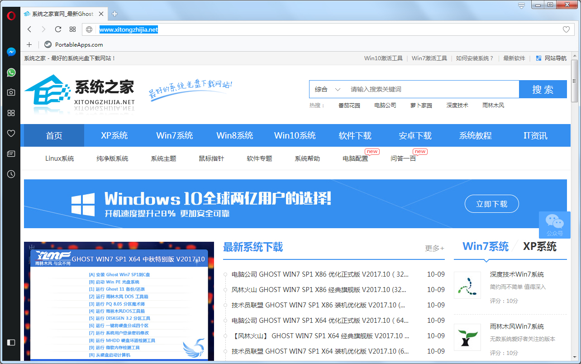
Task: Open the tab menu icon in the title bar
Action: (521, 5)
